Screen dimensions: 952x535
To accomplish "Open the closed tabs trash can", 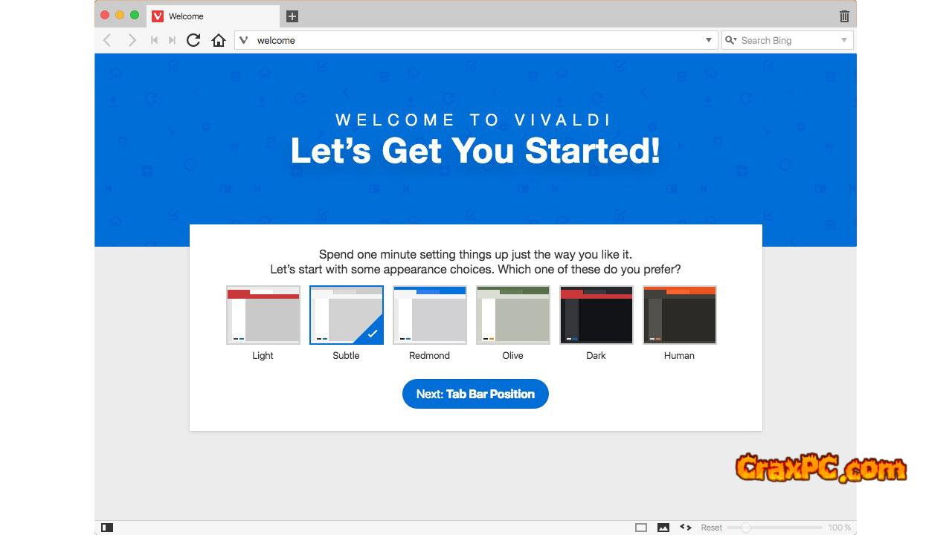I will (x=844, y=16).
